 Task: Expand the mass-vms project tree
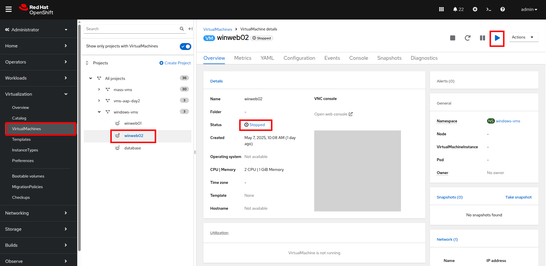(x=99, y=90)
